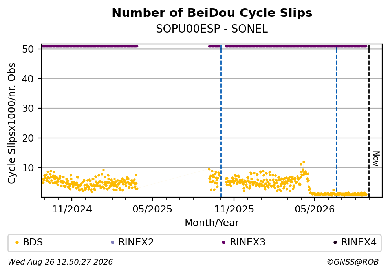Click the second blue dashed vertical line
Screen dimensions: 390x274
(x=336, y=122)
